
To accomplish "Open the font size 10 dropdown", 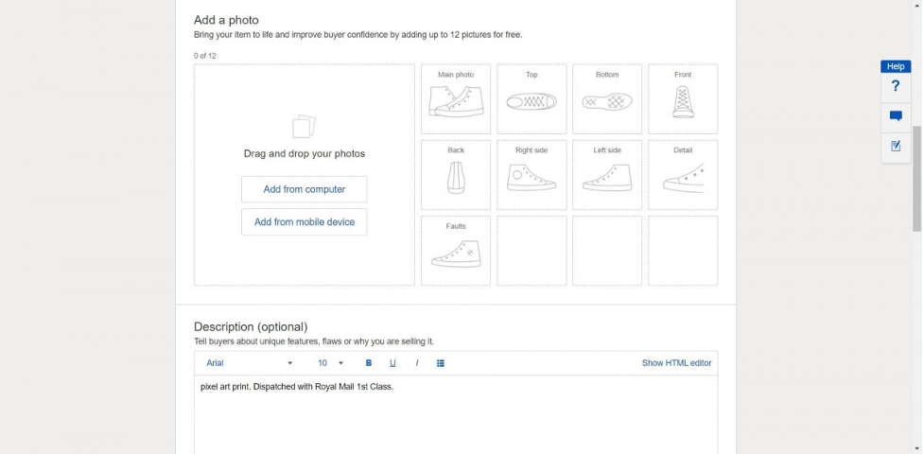I will tap(330, 363).
